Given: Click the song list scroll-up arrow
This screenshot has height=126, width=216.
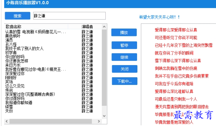Looking at the screenshot, I should coord(104,26).
